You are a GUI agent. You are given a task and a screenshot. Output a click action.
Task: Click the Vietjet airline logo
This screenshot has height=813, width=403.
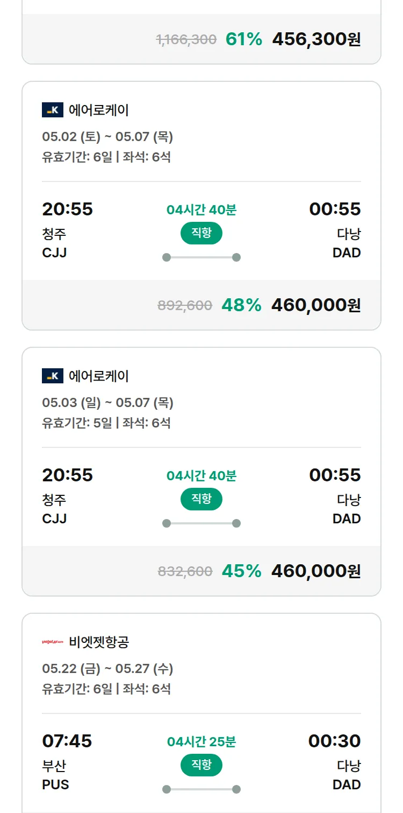point(53,642)
